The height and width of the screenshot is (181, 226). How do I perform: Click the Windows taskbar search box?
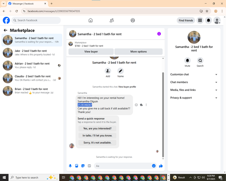33,177
